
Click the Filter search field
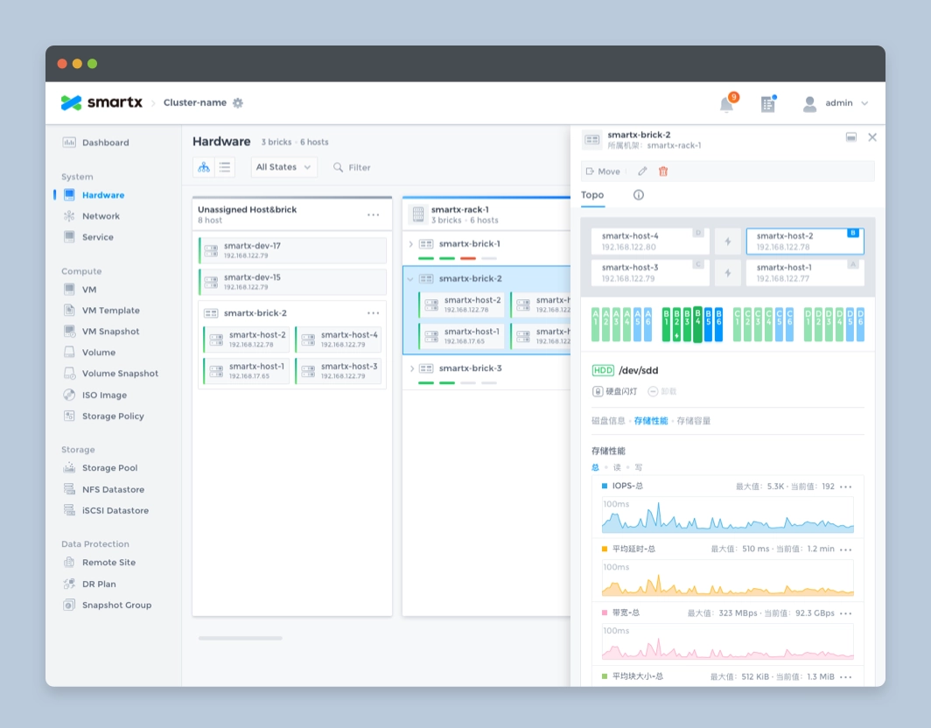359,167
